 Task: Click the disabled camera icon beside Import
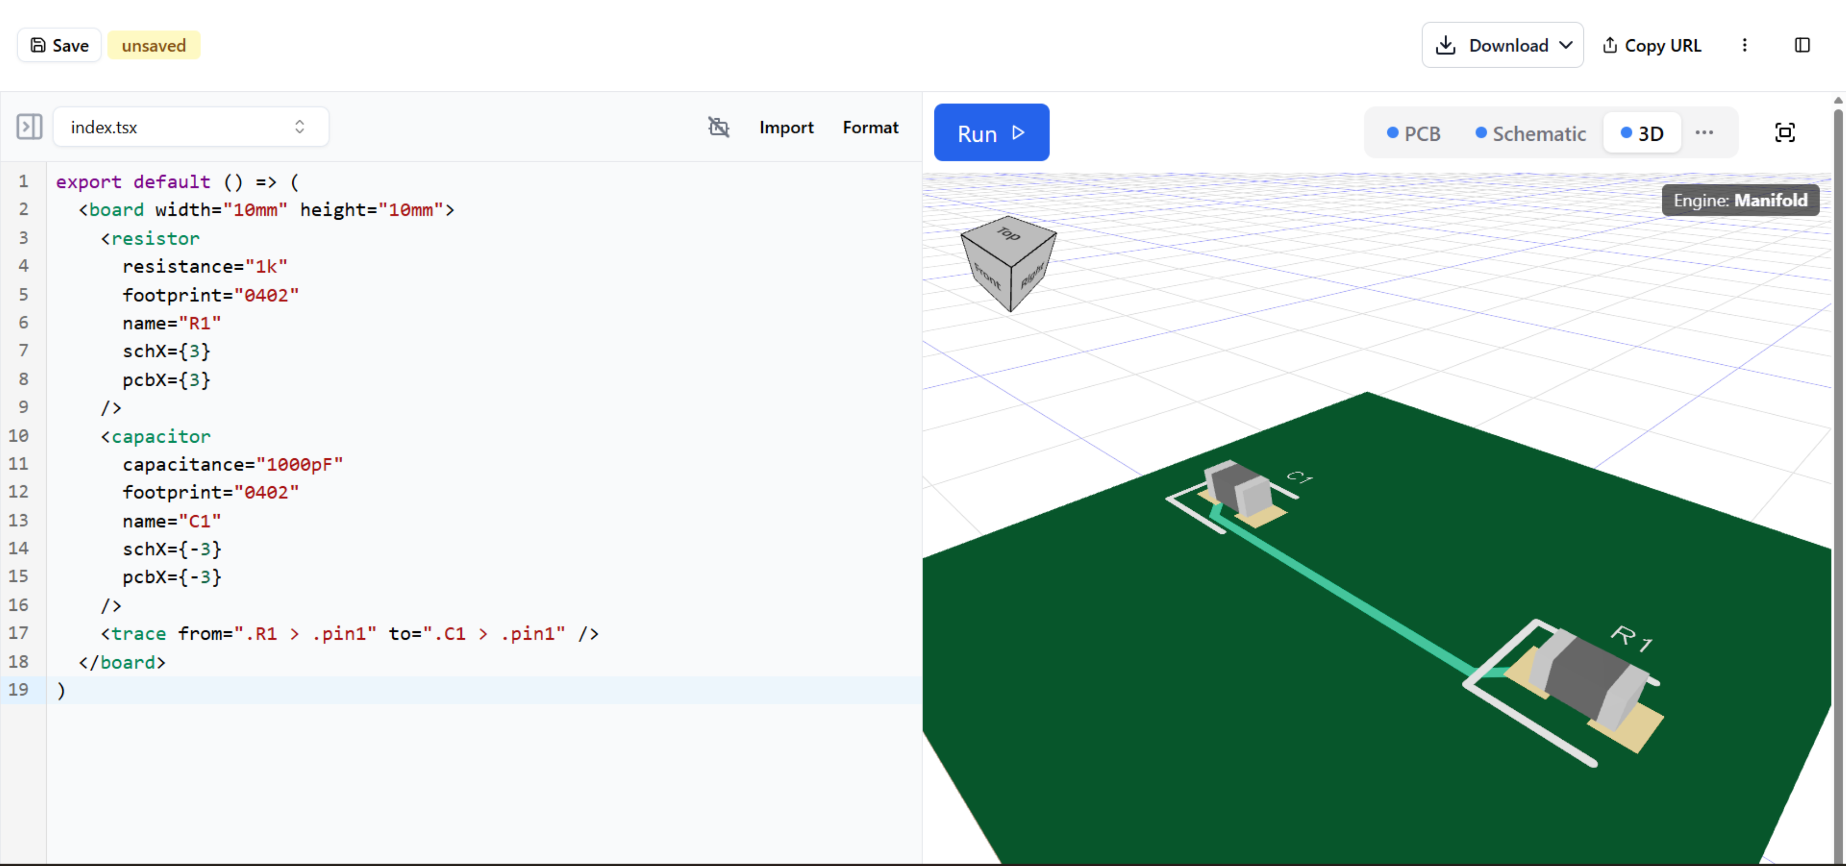coord(718,127)
